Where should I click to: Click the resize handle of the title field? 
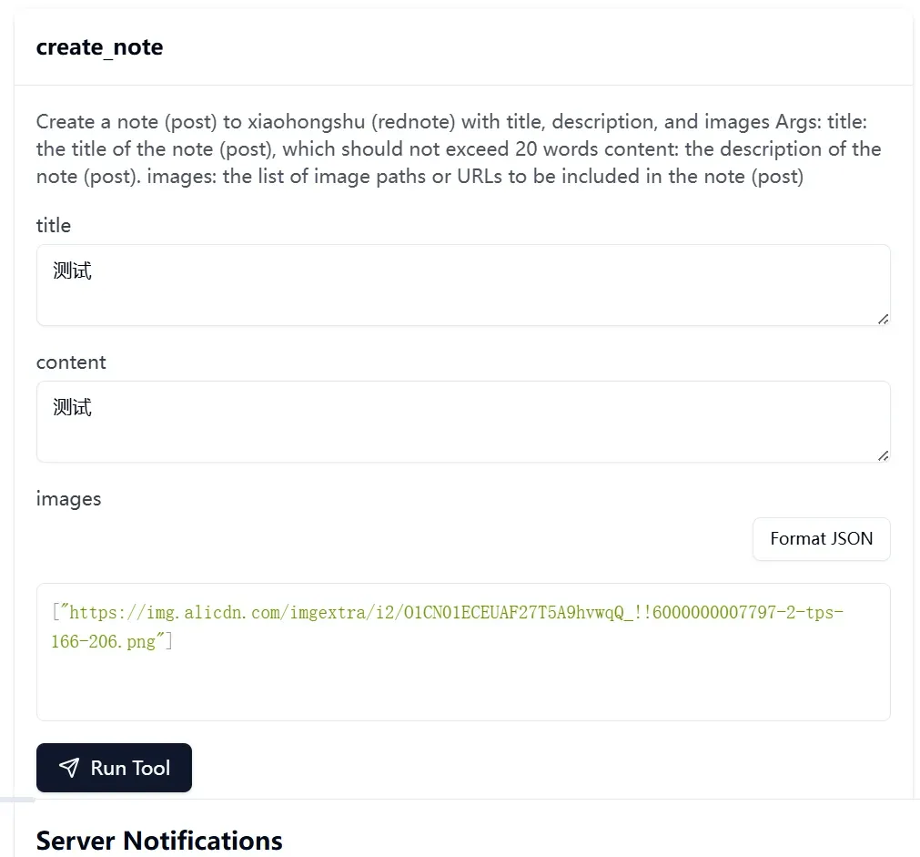(x=883, y=319)
